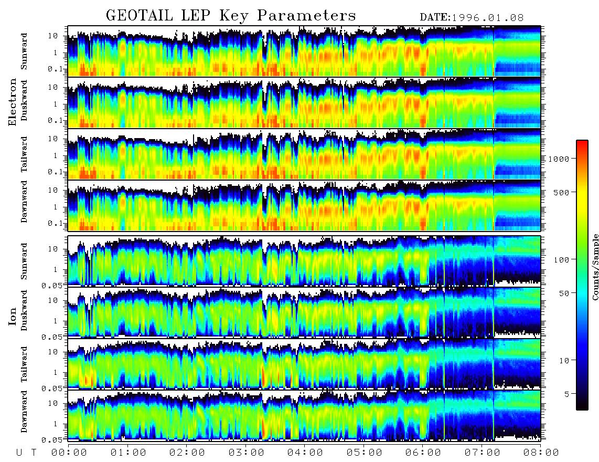The width and height of the screenshot is (599, 462).
Task: Click the 05:00 time axis tick
Action: coord(365,453)
